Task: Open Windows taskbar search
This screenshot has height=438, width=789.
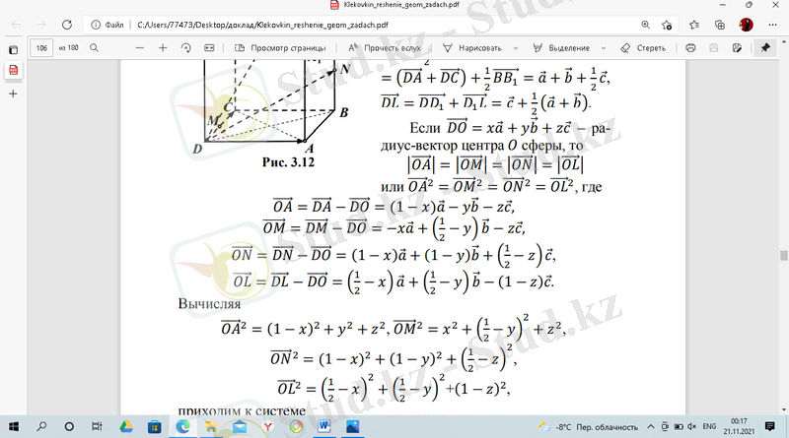Action: [41, 426]
